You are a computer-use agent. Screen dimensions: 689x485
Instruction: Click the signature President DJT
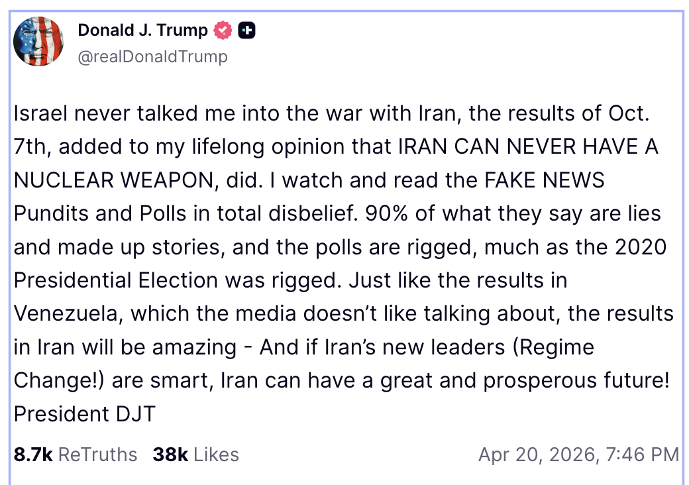coord(85,414)
